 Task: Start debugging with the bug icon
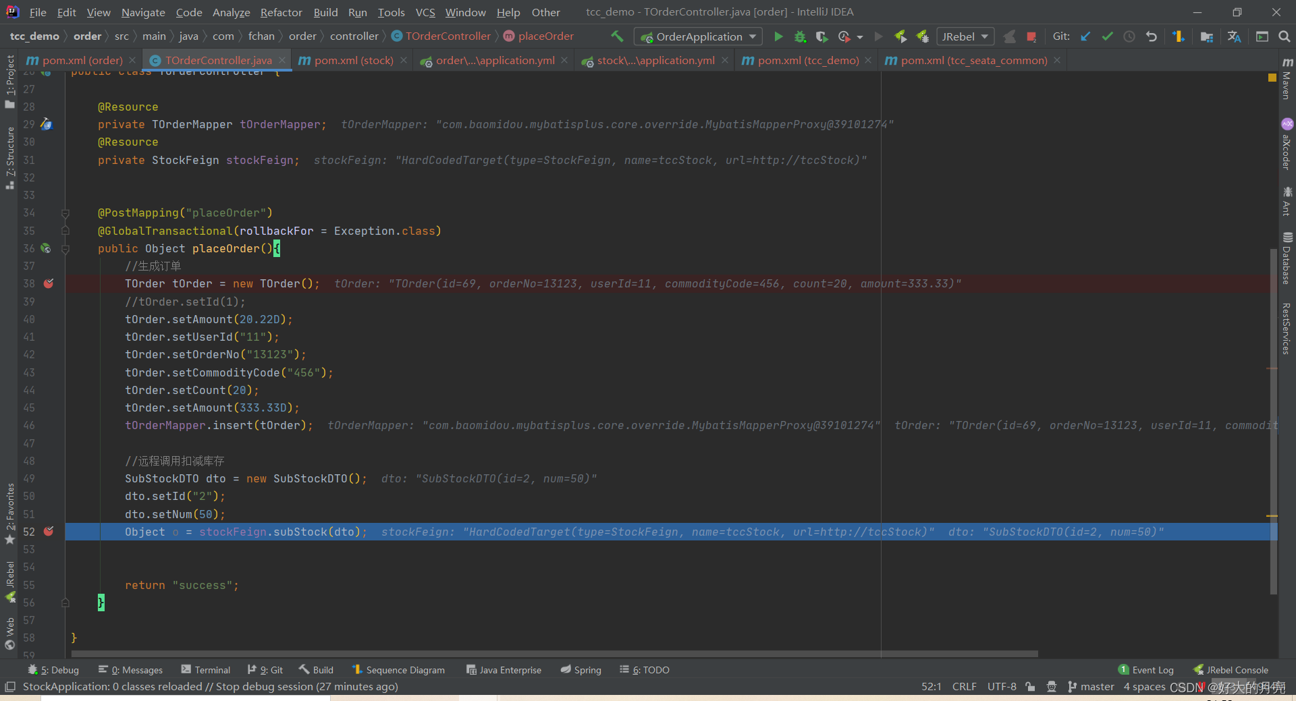pos(800,36)
